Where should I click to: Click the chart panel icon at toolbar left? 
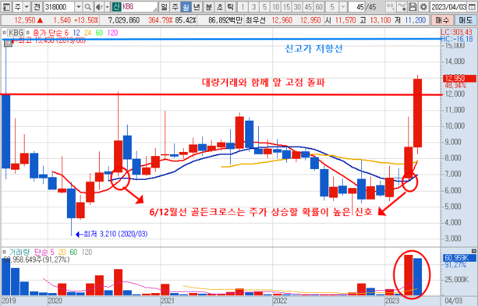coord(6,7)
